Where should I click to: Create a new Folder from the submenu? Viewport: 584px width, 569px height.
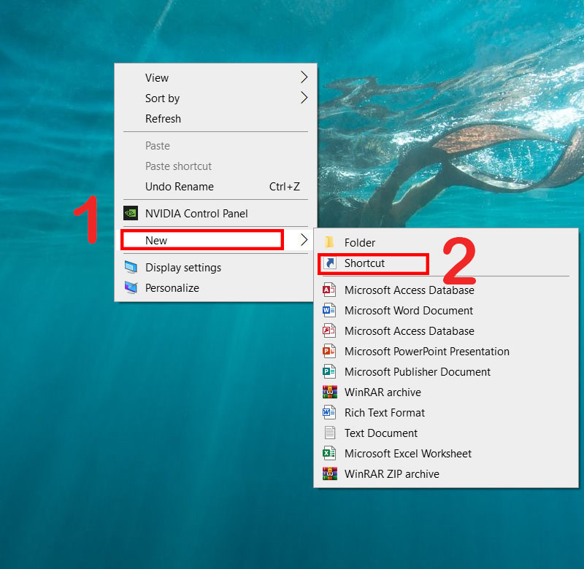click(445, 243)
